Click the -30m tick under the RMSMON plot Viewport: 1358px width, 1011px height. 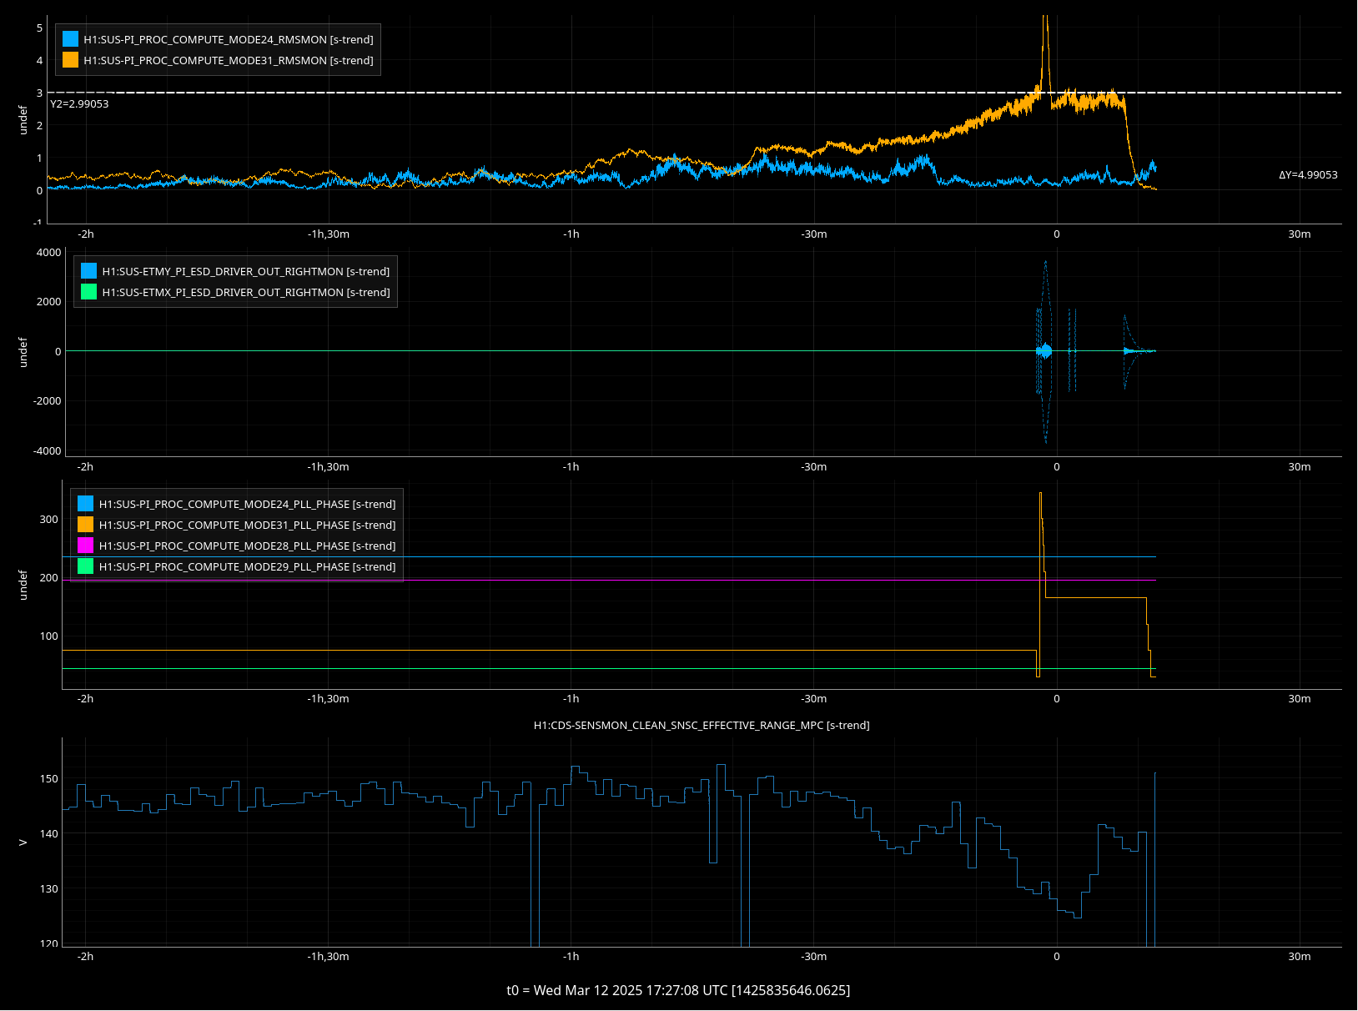point(814,234)
